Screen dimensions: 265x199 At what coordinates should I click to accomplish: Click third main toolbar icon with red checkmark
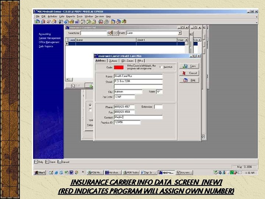pos(49,22)
